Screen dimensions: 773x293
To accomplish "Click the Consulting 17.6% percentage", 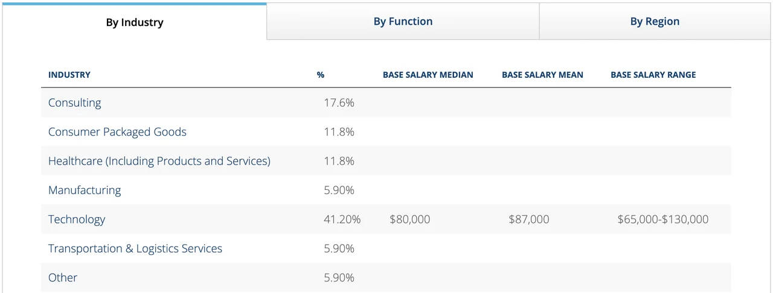I will pyautogui.click(x=339, y=102).
